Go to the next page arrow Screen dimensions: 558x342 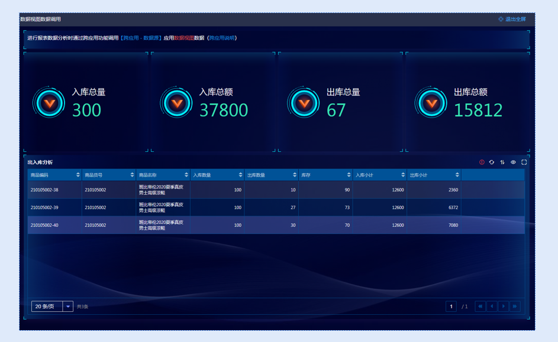(504, 307)
